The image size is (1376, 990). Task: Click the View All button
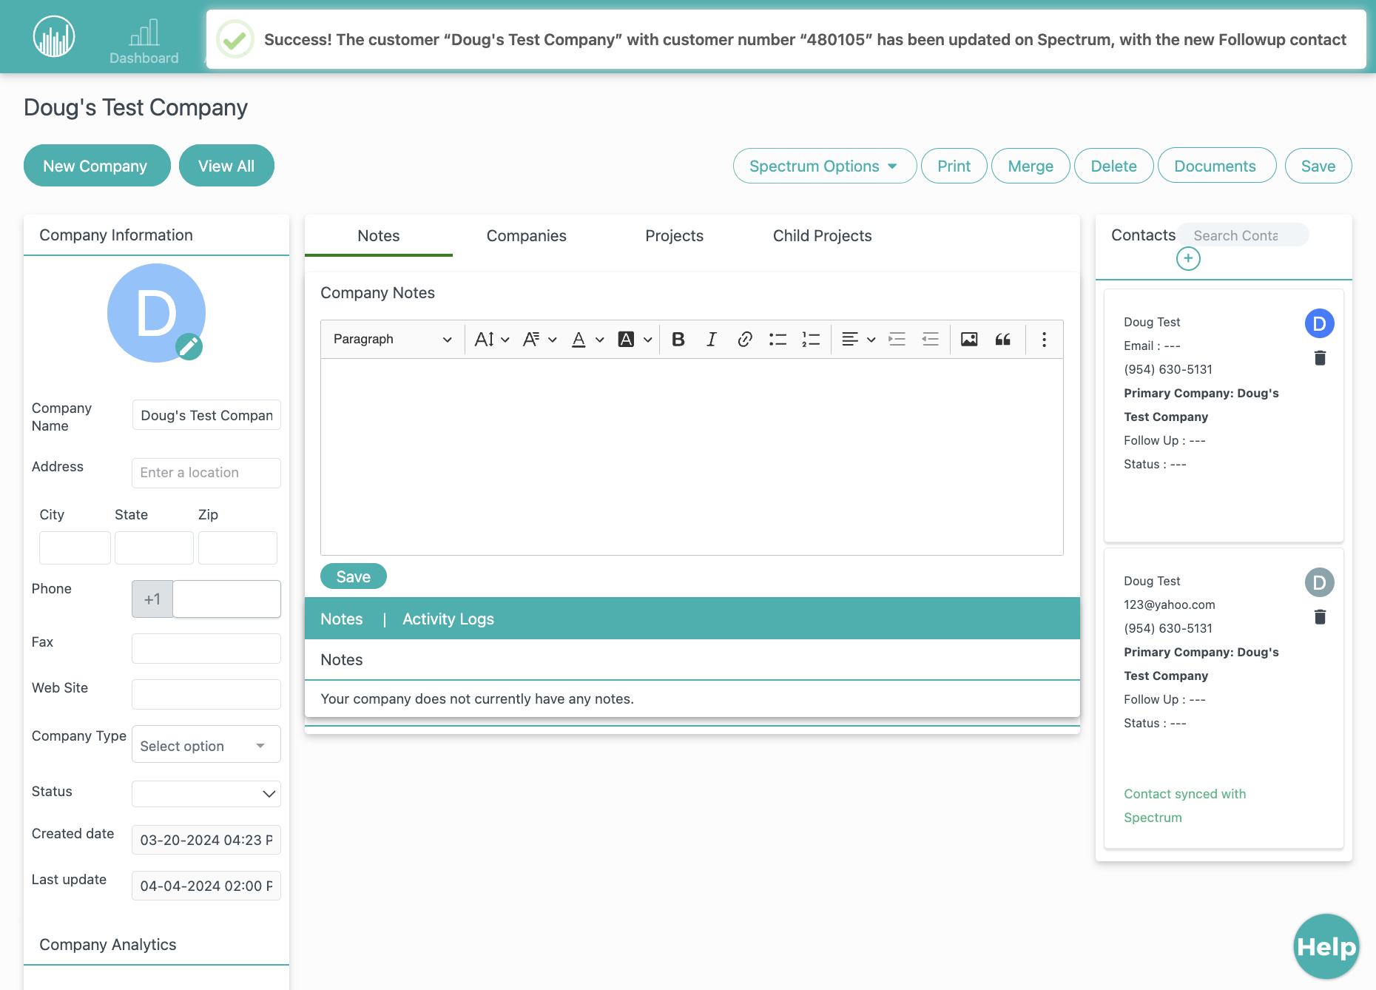226,166
